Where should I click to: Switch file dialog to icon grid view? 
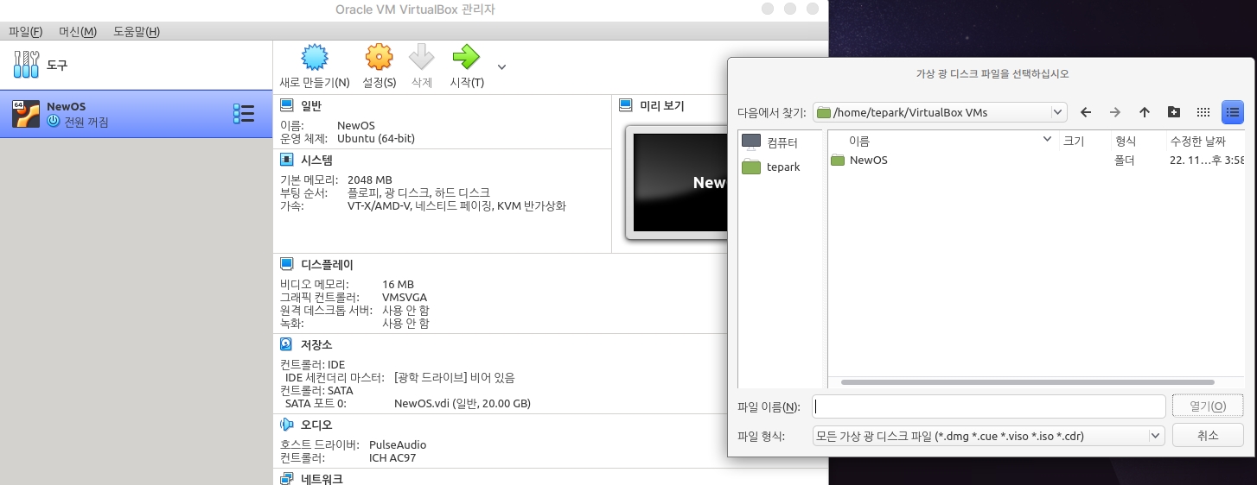(x=1203, y=112)
